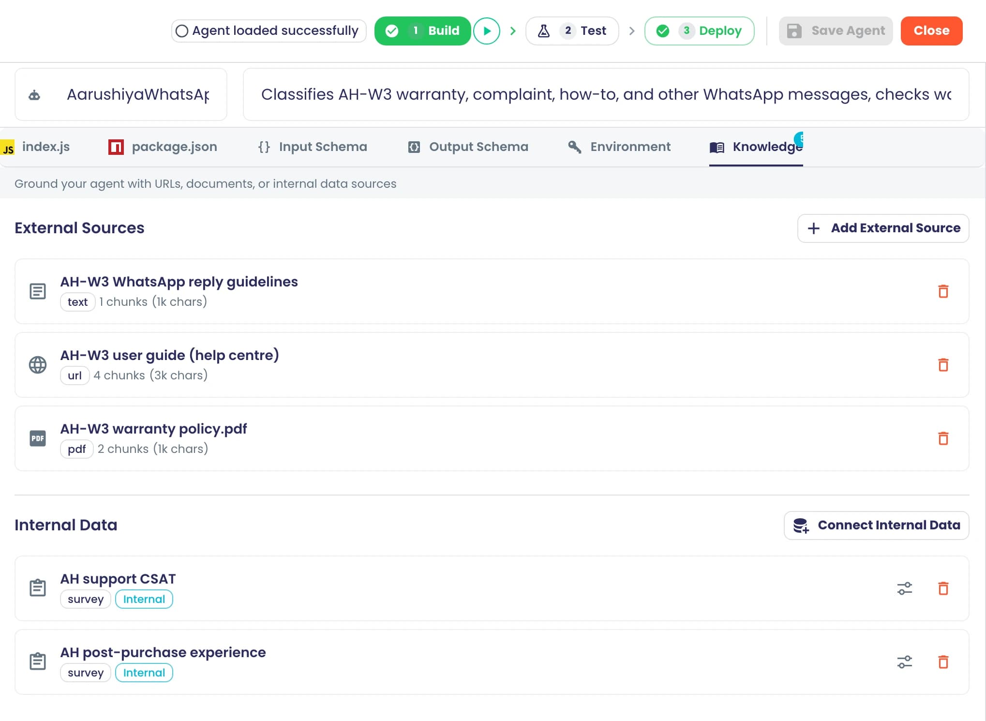Screen dimensions: 986x721
Task: Select AH-W3 warranty policy.pdf title
Action: [153, 429]
